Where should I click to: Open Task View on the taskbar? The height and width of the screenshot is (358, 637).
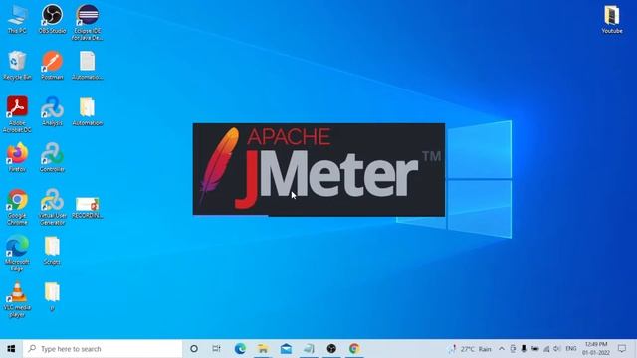tap(216, 349)
